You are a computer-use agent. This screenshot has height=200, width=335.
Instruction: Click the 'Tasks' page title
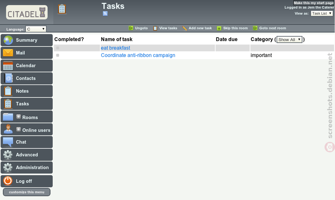click(x=113, y=6)
